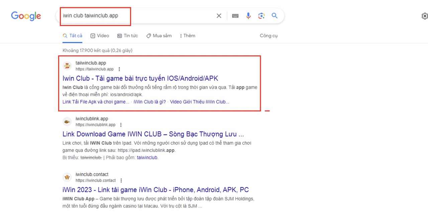Open three-dot menu beside taiiwinclub.app URL

119,69
